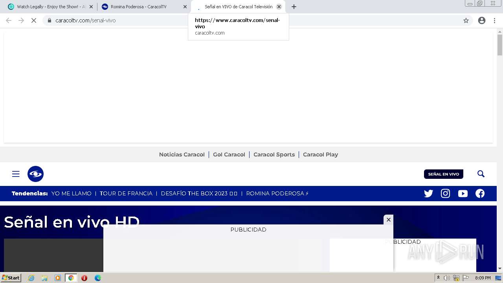Open Microsoft Edge from taskbar

point(97,278)
